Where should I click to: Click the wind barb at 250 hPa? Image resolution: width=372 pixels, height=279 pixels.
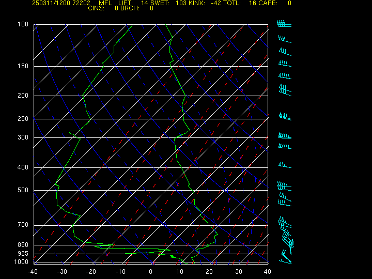[285, 116]
